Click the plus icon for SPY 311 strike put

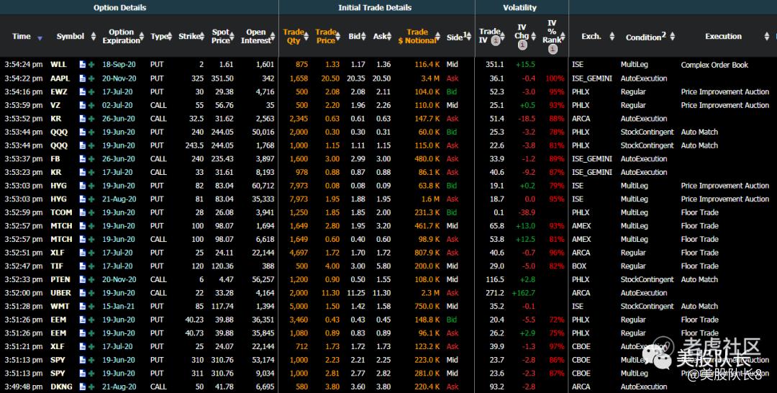coord(91,373)
